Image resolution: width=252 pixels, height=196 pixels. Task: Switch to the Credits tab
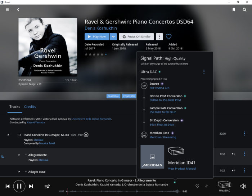coord(30,107)
